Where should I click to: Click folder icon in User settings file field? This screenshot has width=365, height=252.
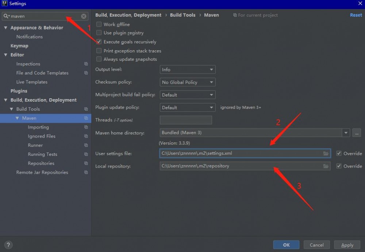(326, 154)
